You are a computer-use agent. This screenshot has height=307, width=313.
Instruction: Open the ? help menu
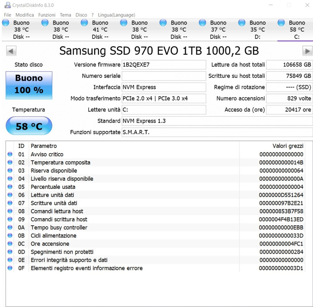tap(92, 15)
